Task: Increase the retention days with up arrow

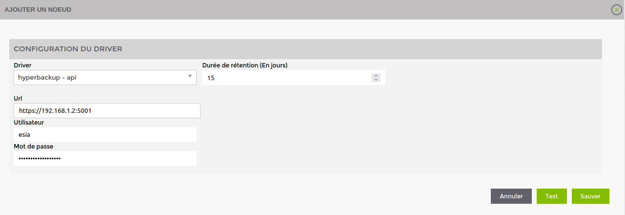Action: point(376,75)
